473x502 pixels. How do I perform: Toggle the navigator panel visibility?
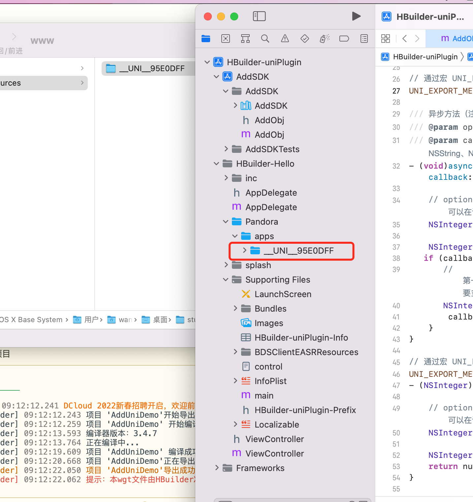(x=259, y=16)
